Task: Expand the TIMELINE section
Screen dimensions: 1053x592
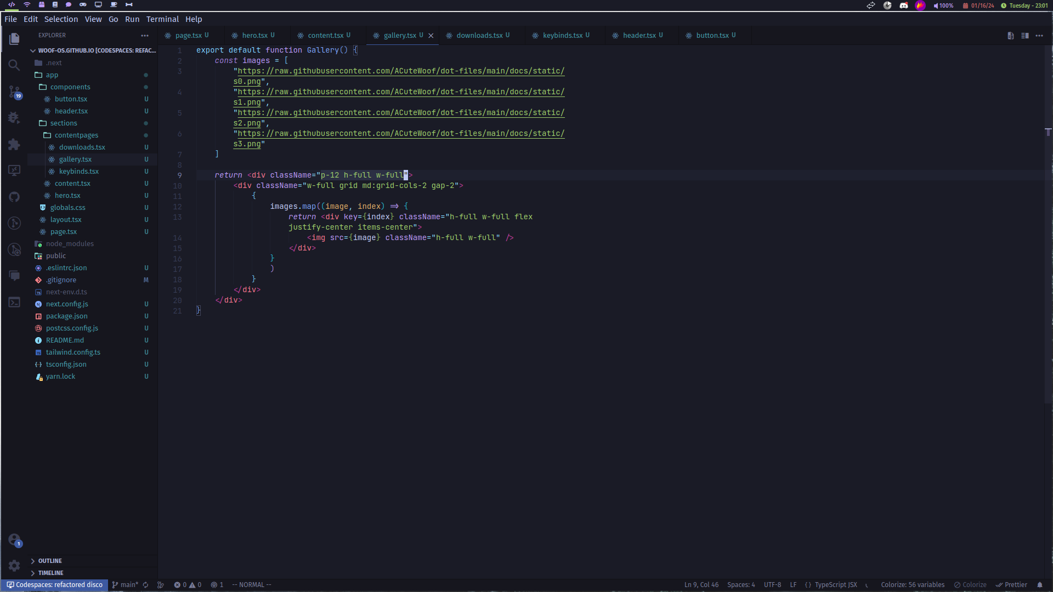Action: (50, 573)
